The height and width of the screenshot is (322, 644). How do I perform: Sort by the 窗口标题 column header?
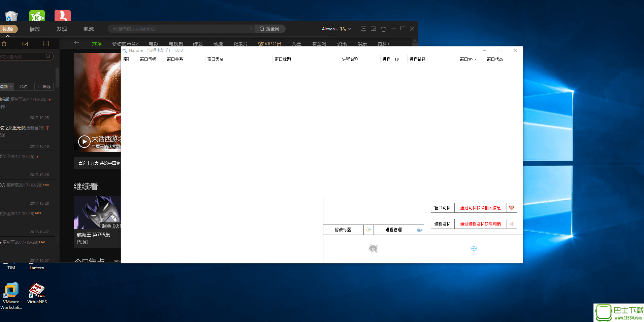point(306,59)
